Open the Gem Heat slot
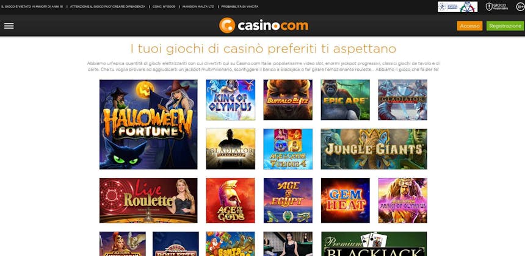This screenshot has width=525, height=256. click(x=345, y=200)
